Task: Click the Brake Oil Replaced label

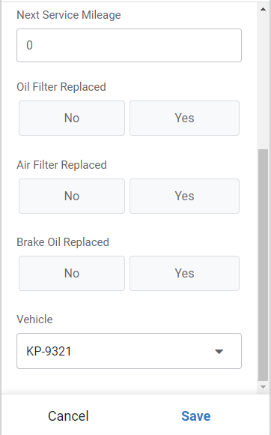Action: [x=63, y=242]
